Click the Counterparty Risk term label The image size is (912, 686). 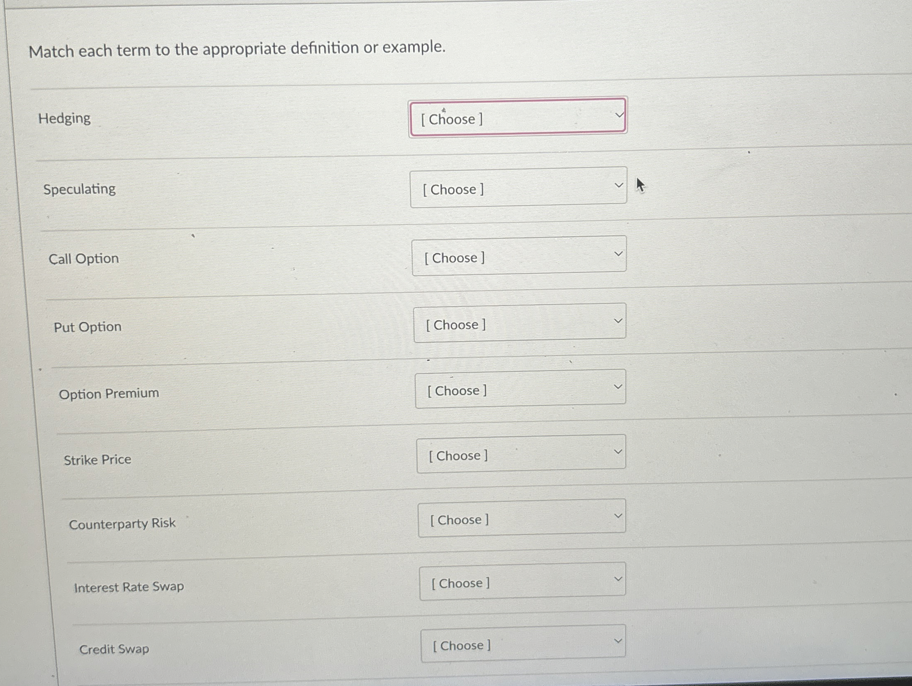(122, 522)
